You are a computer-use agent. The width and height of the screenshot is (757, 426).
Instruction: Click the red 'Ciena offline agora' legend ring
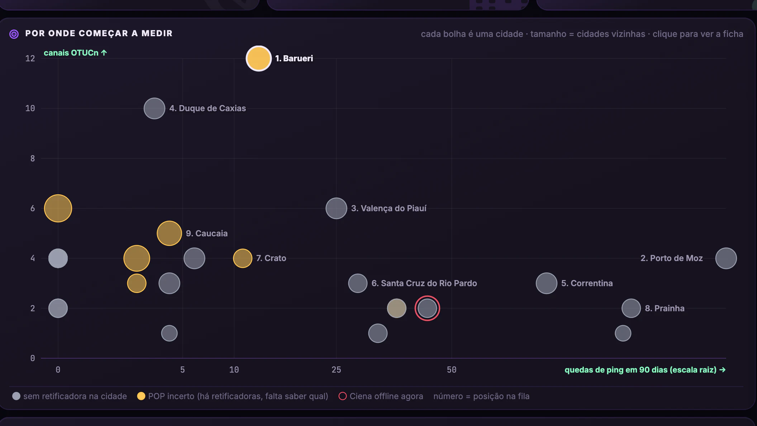(343, 396)
